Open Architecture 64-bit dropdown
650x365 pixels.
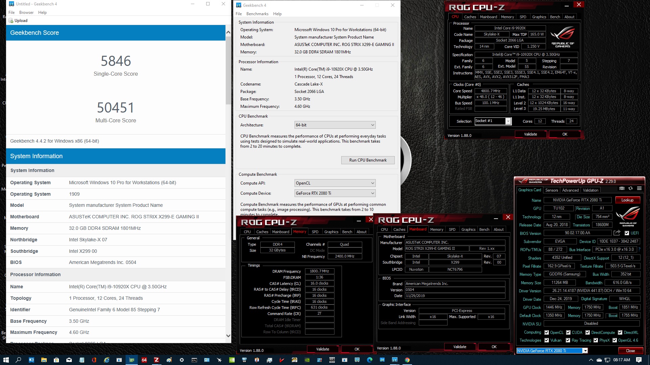point(335,125)
